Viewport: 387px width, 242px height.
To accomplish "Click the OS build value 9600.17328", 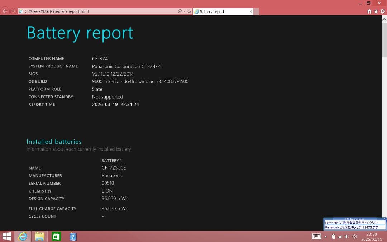I will click(x=140, y=81).
